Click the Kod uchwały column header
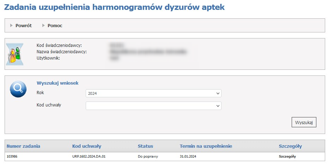 pyautogui.click(x=87, y=146)
